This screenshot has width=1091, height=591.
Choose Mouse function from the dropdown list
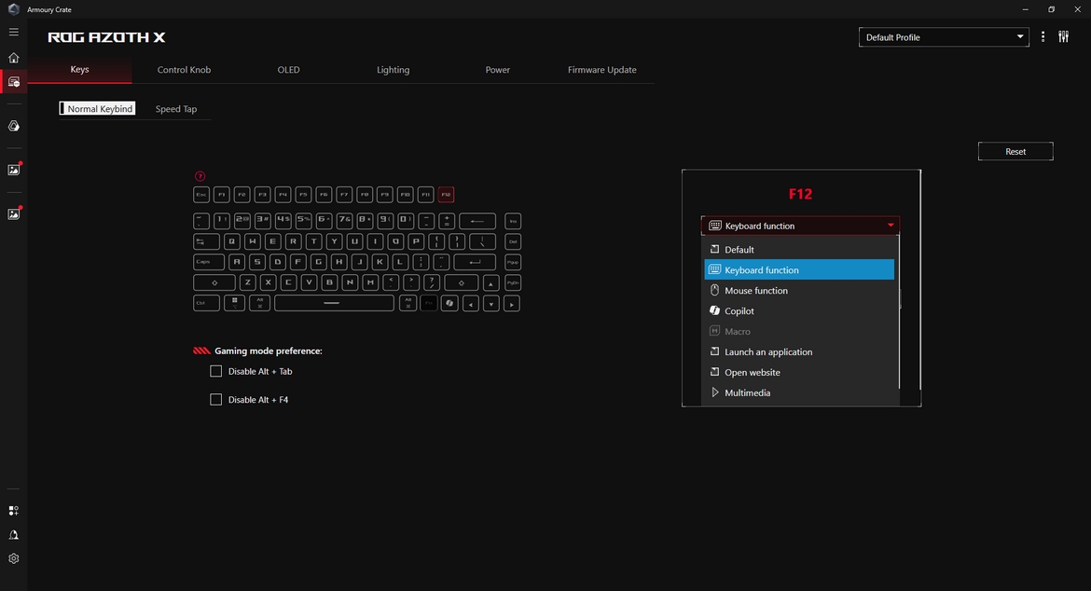pyautogui.click(x=756, y=291)
